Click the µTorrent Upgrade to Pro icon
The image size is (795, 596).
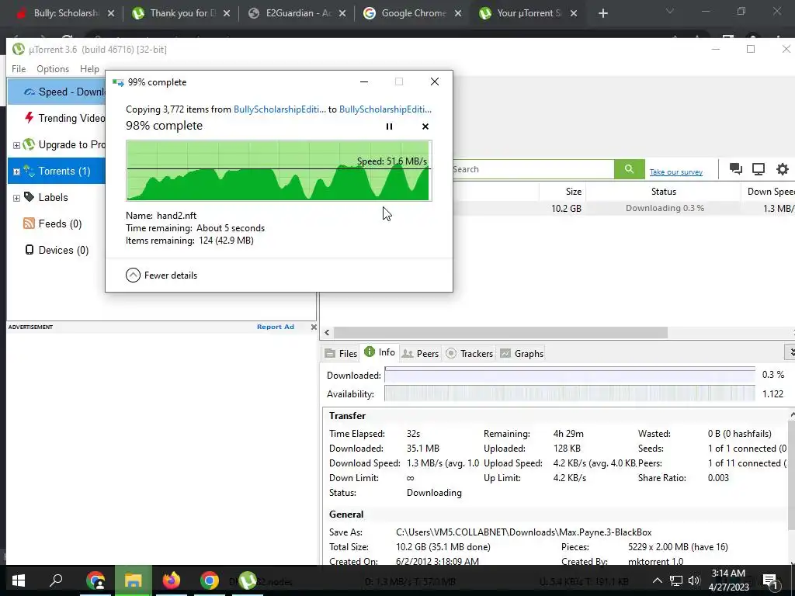(x=29, y=144)
